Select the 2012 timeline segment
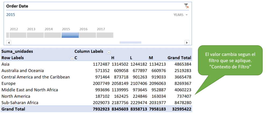 [x=18, y=35]
